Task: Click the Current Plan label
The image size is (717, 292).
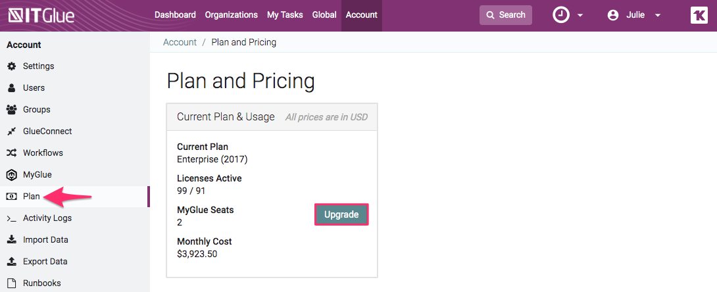Action: coord(203,147)
